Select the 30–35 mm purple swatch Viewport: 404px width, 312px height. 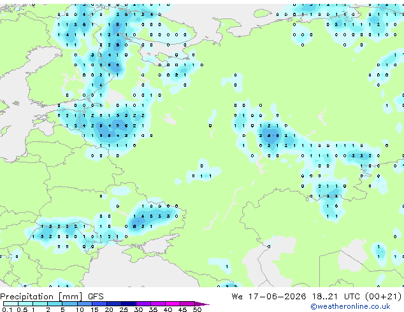point(143,304)
